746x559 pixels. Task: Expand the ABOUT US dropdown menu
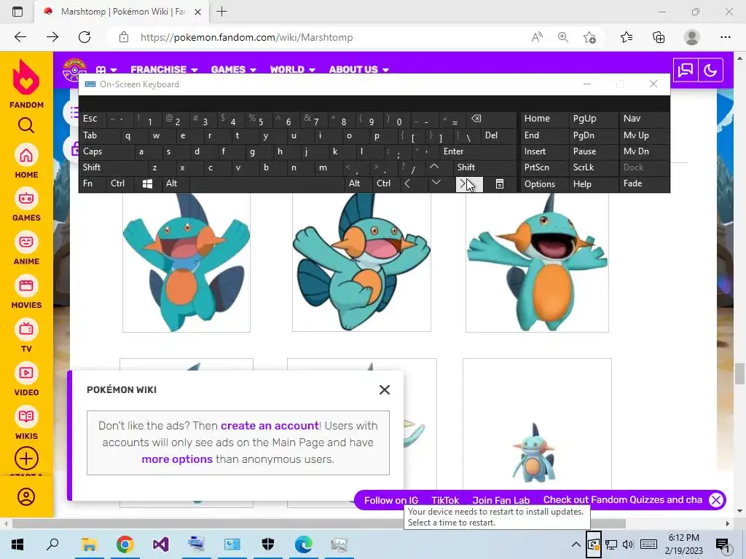pyautogui.click(x=358, y=70)
